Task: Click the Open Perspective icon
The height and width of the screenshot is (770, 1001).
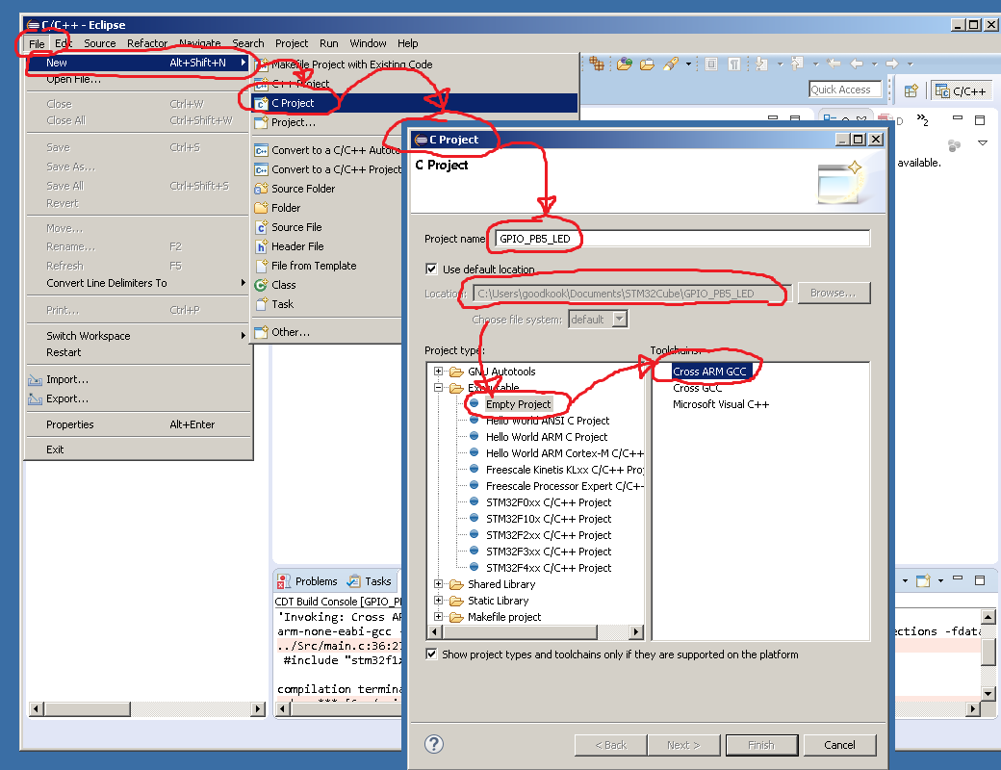Action: (x=911, y=90)
